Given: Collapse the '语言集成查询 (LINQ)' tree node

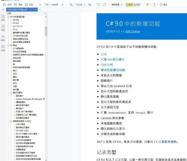Looking at the screenshot, I should click(11, 121).
